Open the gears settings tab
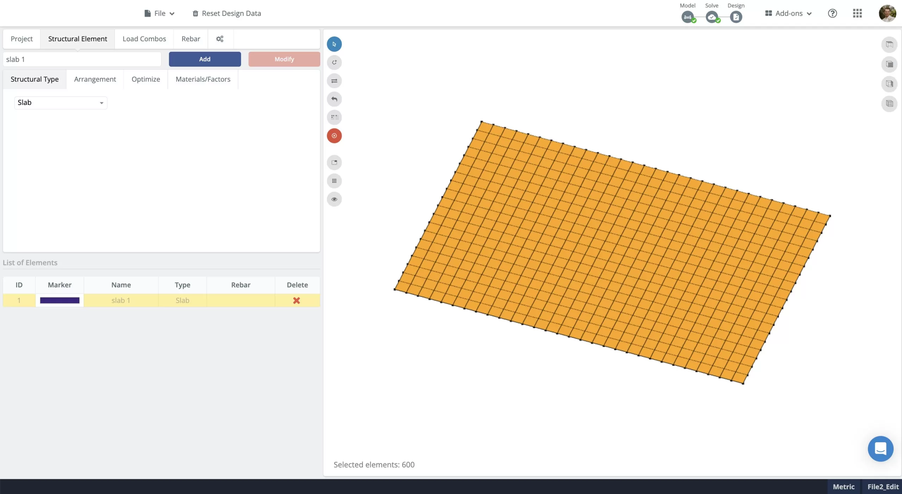Screen dimensions: 902x494 point(220,39)
